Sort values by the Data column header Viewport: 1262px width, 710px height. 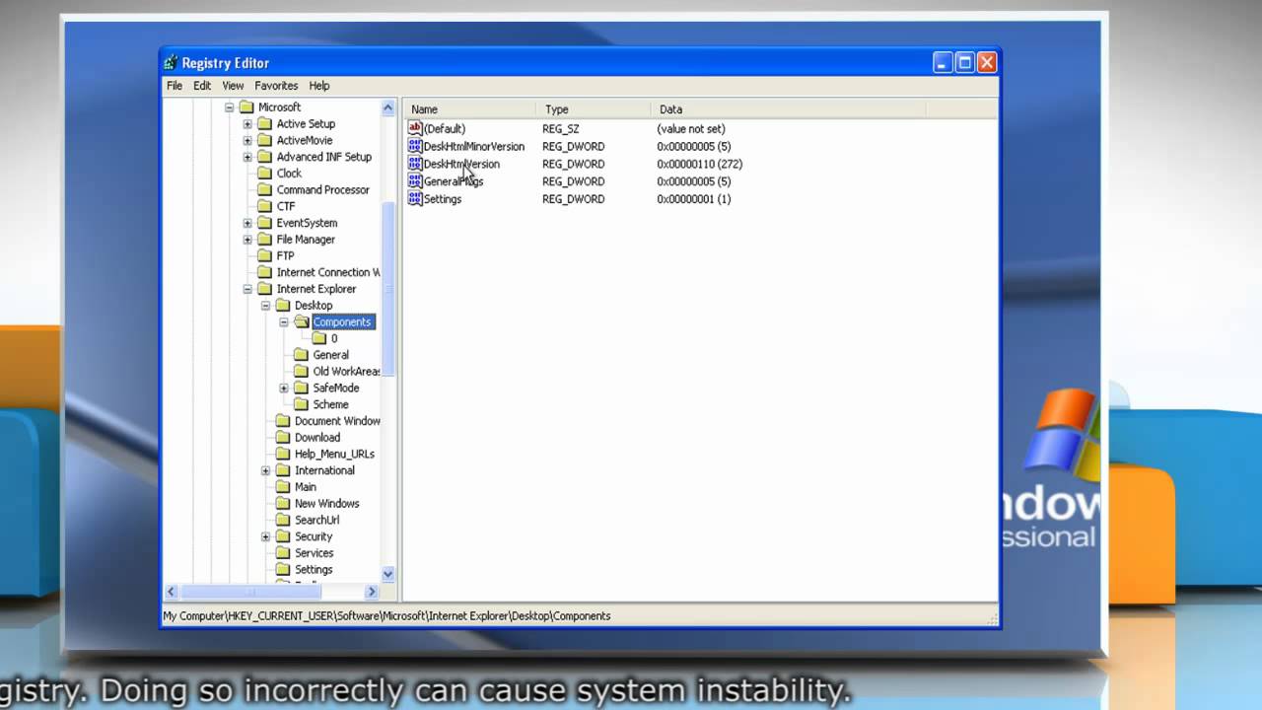[788, 109]
